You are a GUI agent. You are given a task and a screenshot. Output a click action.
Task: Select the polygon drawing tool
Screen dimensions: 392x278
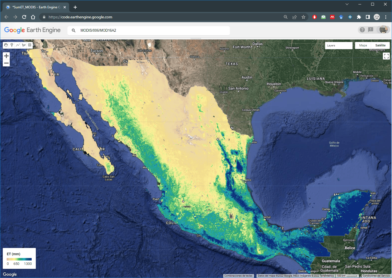pos(24,45)
